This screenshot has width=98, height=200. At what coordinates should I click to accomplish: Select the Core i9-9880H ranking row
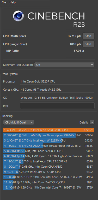(x=49, y=151)
